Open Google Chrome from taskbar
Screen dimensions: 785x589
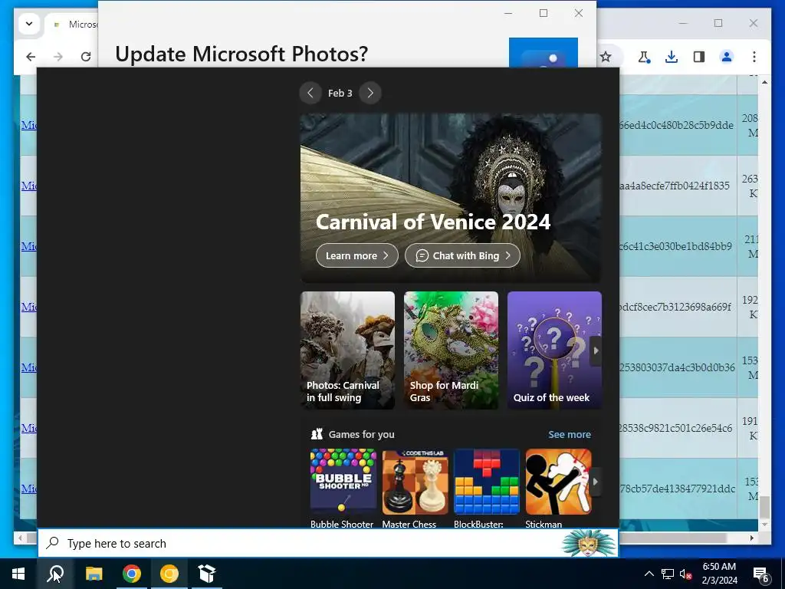click(132, 574)
